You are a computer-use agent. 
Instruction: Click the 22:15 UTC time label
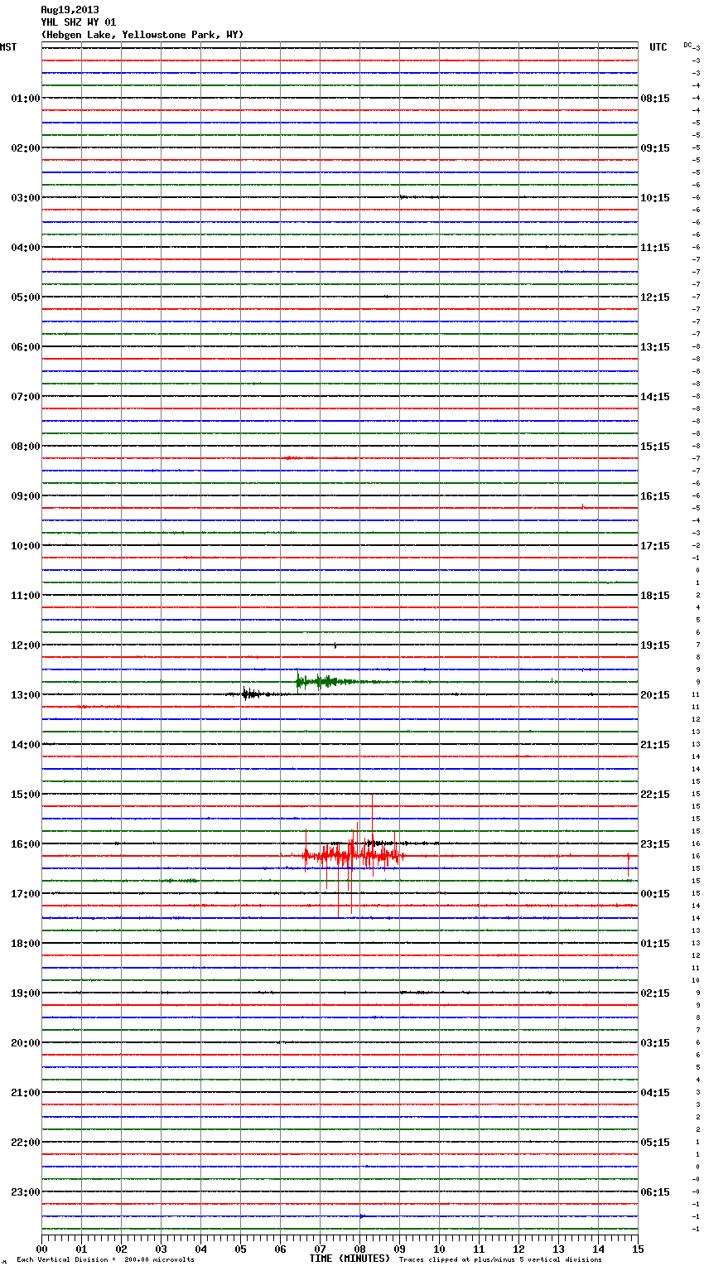click(655, 795)
